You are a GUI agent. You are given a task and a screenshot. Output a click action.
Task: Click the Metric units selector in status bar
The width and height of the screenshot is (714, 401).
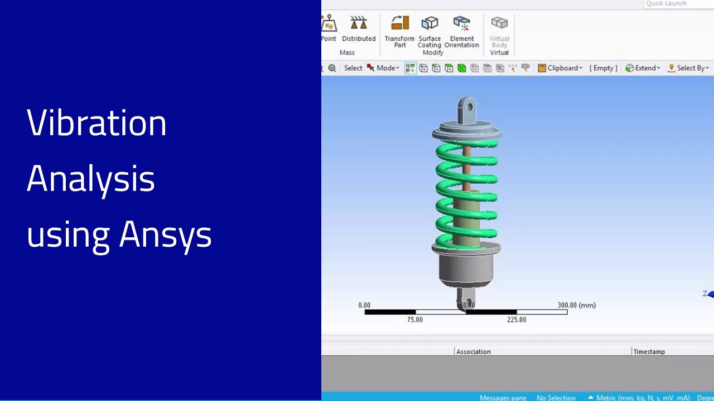click(639, 398)
